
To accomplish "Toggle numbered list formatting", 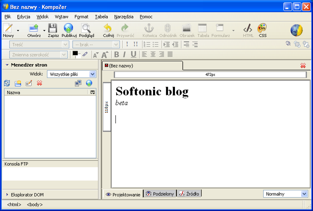I will [x=147, y=44].
